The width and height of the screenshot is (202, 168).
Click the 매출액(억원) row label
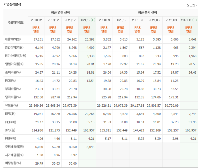13,39
